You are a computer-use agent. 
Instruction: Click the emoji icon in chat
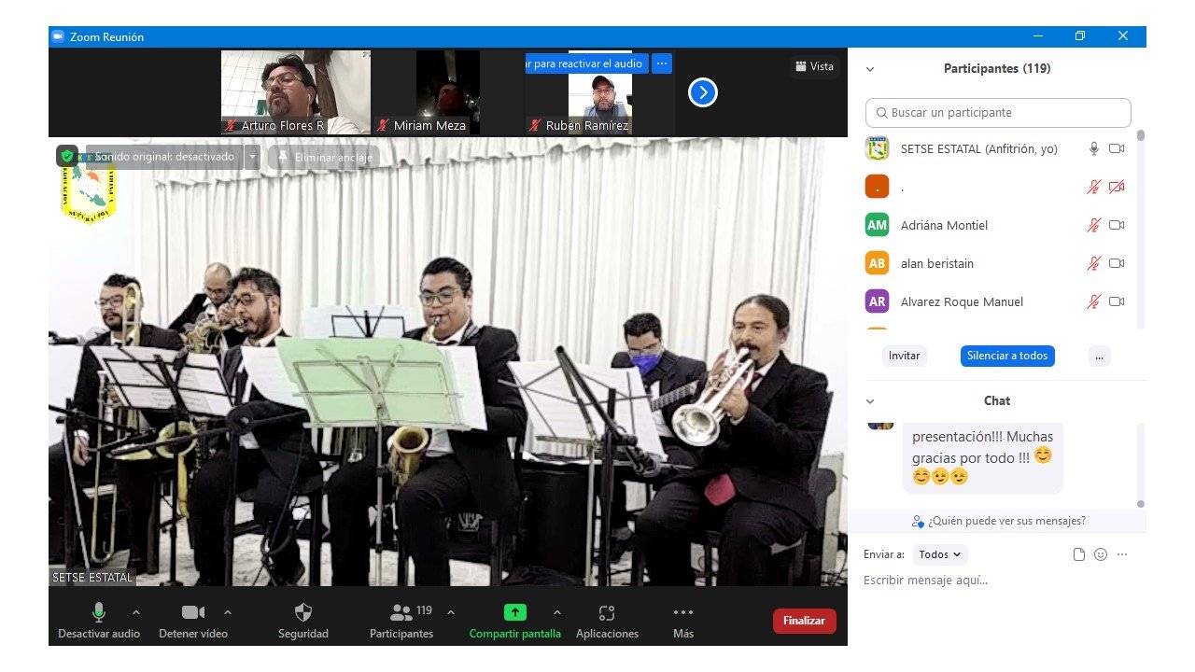coord(1101,554)
